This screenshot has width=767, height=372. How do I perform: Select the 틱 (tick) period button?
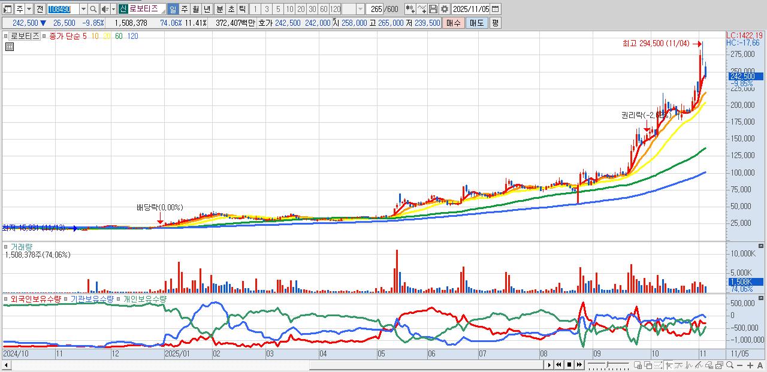242,9
